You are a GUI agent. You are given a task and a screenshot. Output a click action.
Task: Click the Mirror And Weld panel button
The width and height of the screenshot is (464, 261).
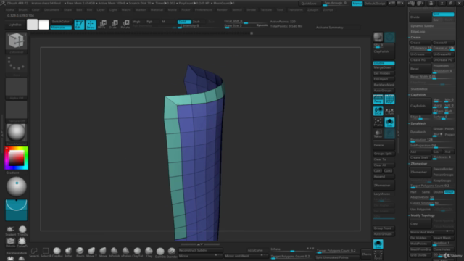432,232
